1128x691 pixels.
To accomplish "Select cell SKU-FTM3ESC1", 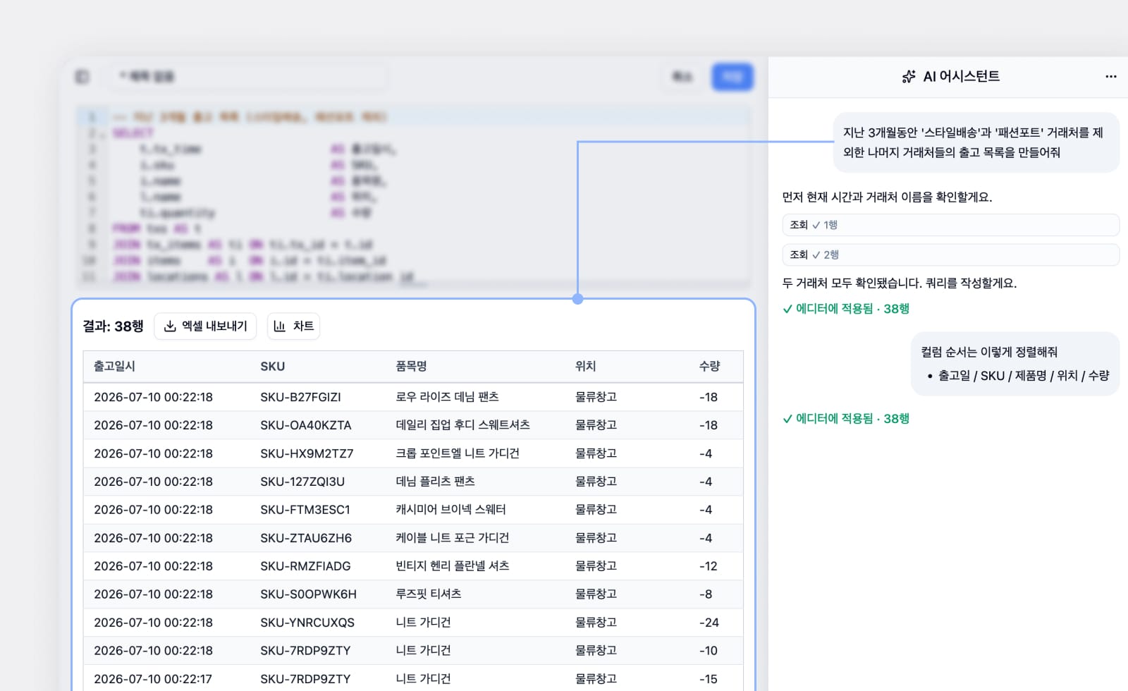I will 305,510.
